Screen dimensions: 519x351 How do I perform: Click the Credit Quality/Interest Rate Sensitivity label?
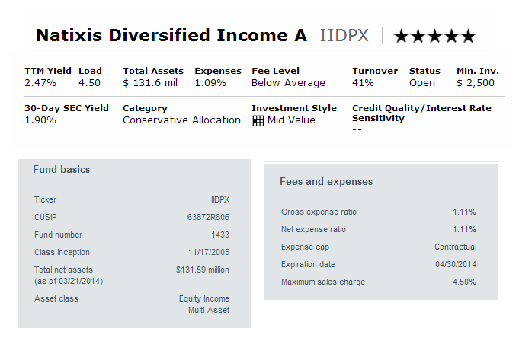tap(421, 113)
